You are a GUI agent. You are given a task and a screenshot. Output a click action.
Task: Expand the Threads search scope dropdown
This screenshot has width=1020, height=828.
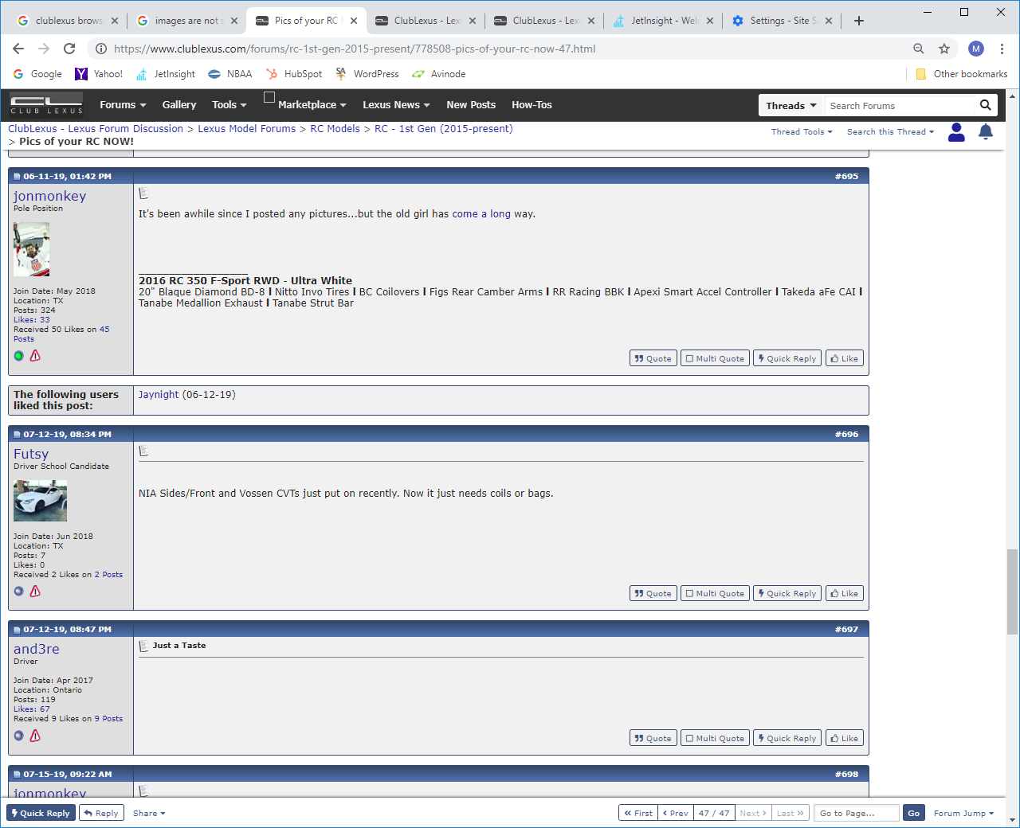click(790, 105)
